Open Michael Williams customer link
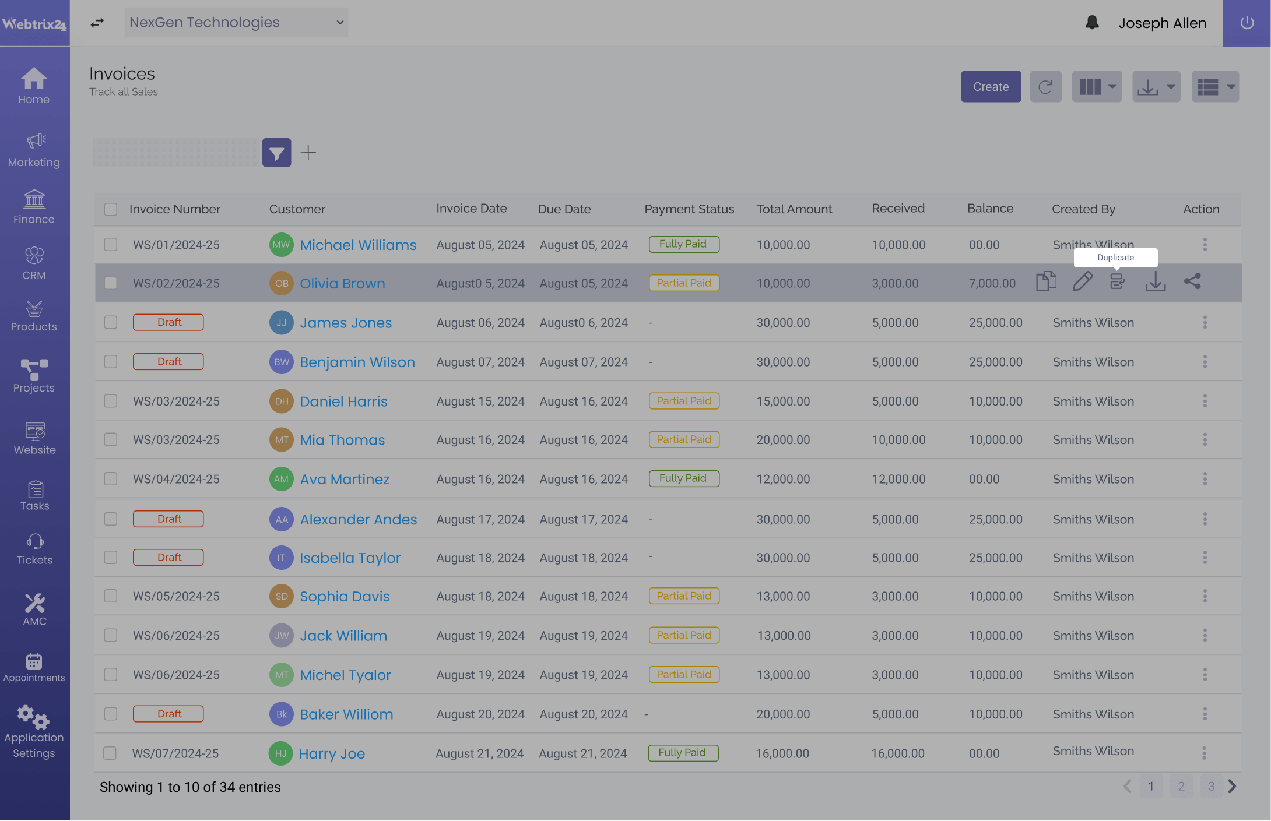 (358, 245)
